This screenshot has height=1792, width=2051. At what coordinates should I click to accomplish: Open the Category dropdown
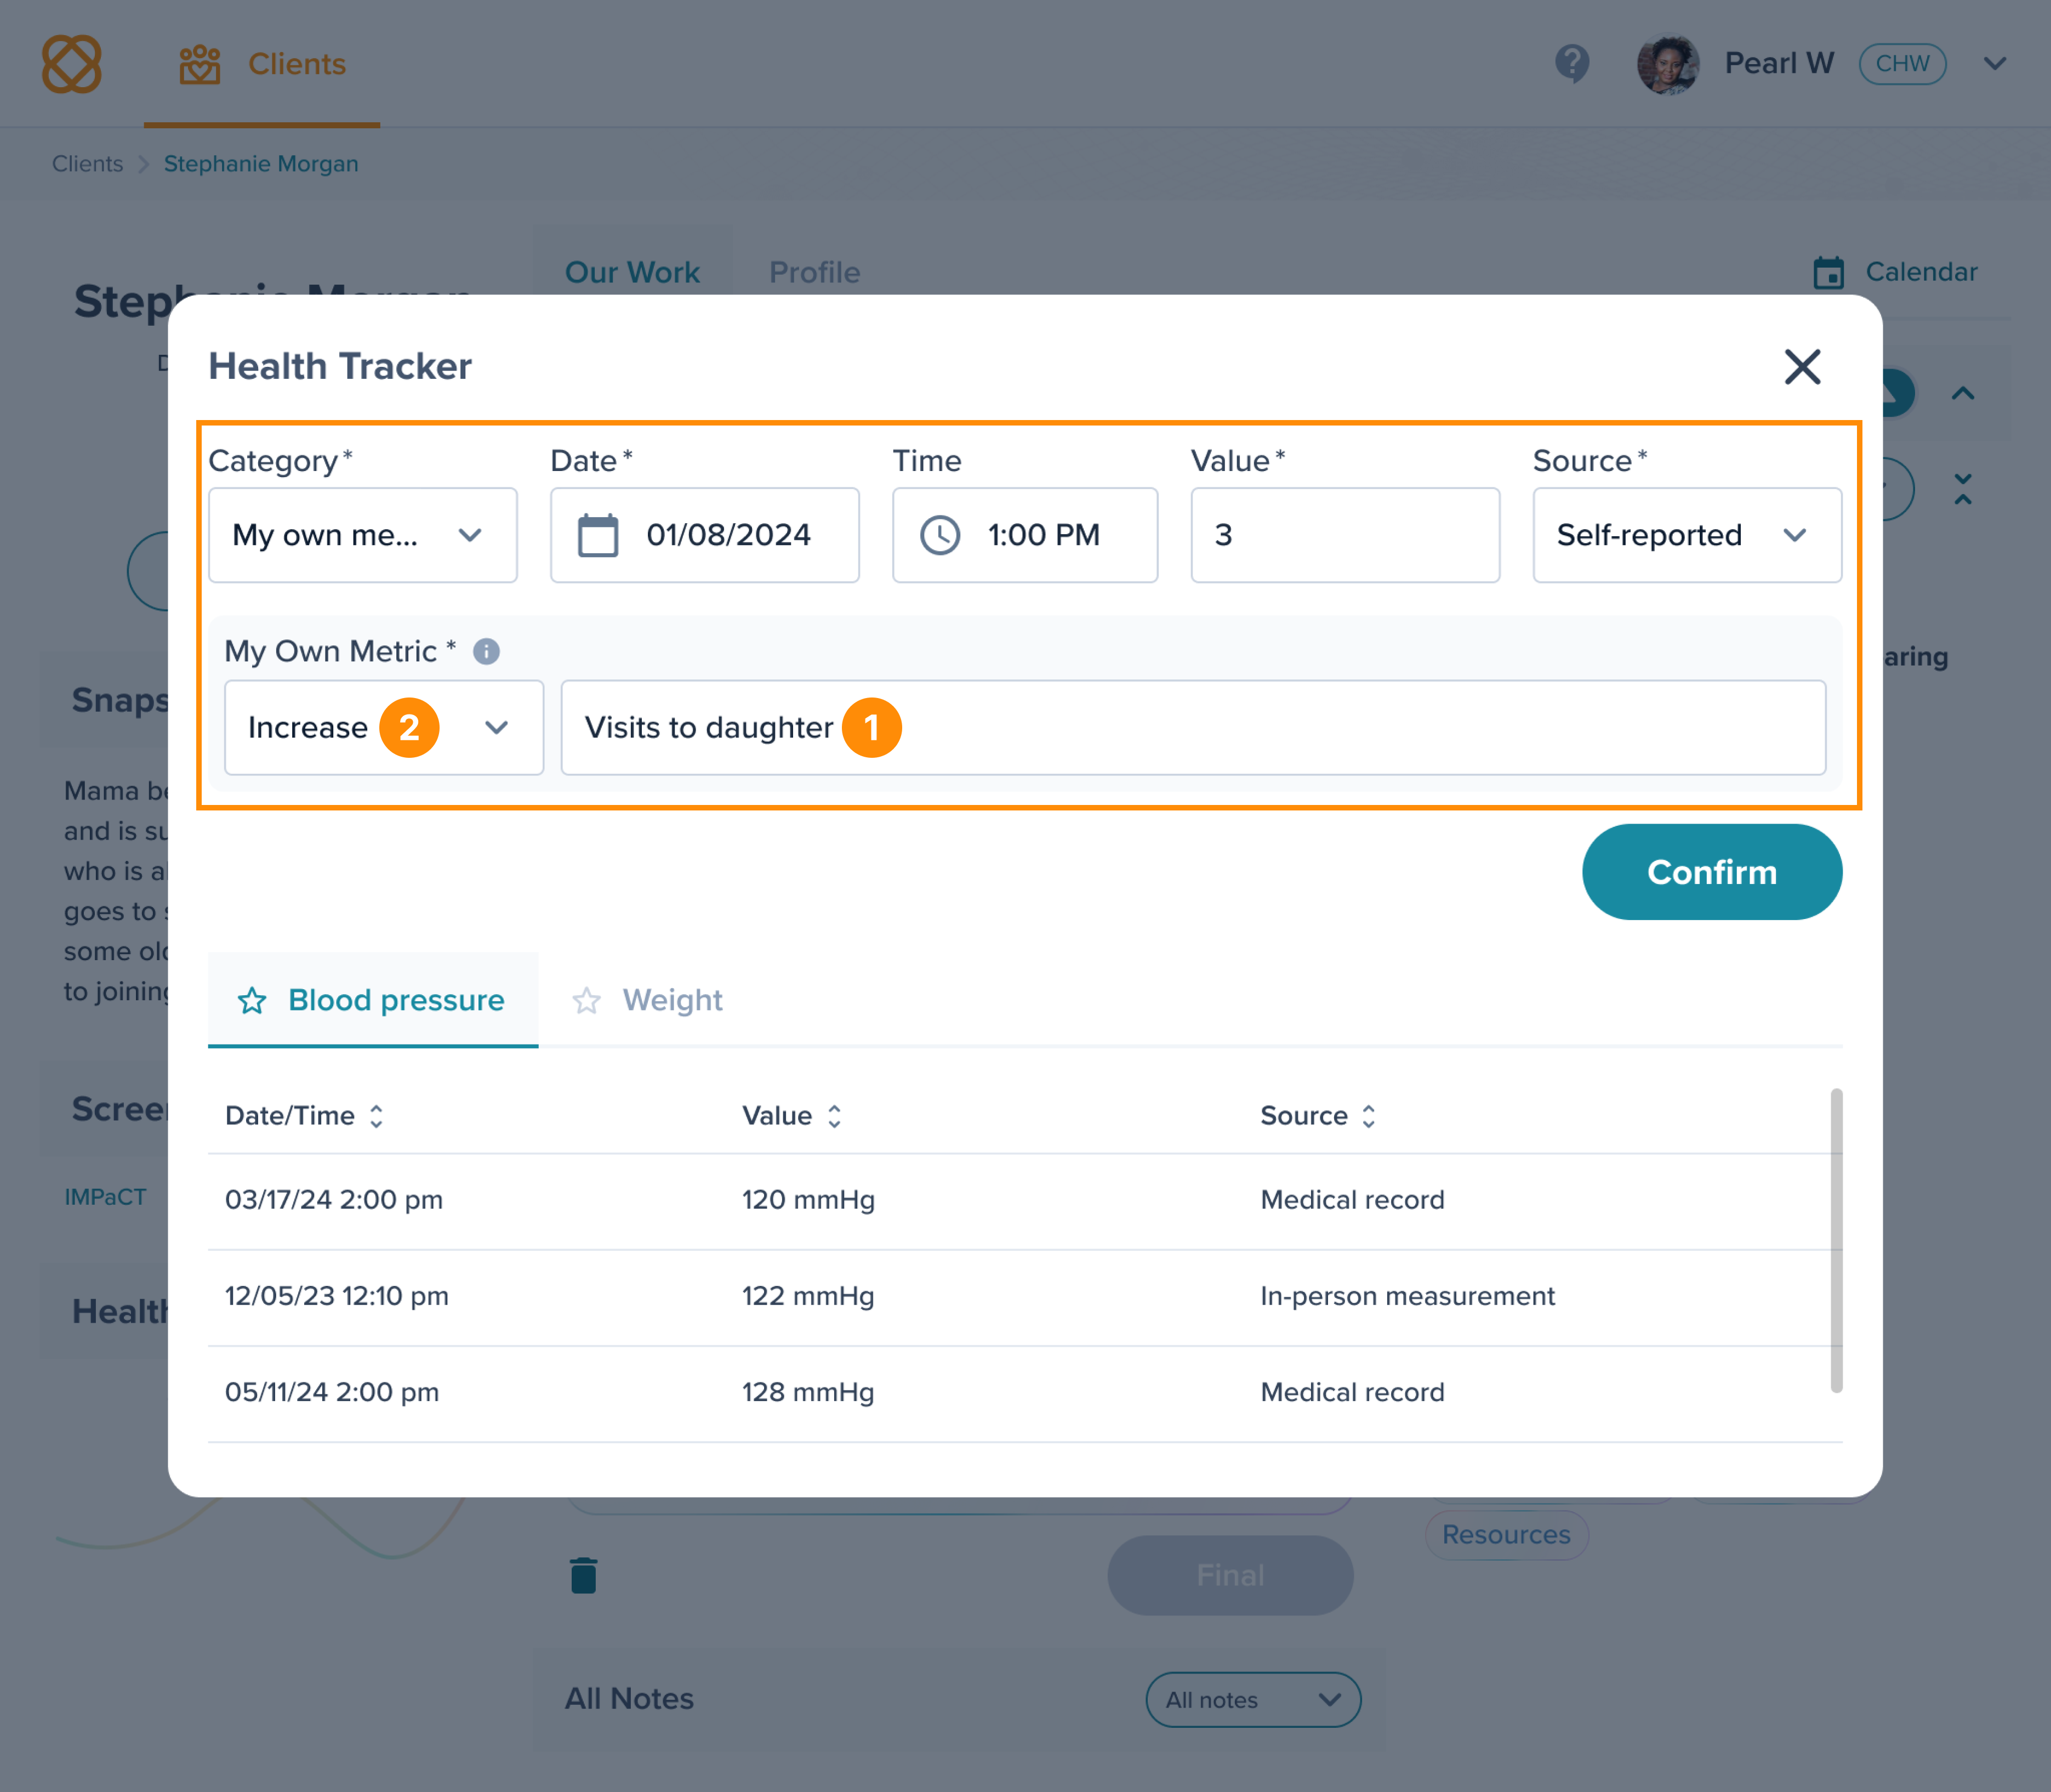[363, 535]
